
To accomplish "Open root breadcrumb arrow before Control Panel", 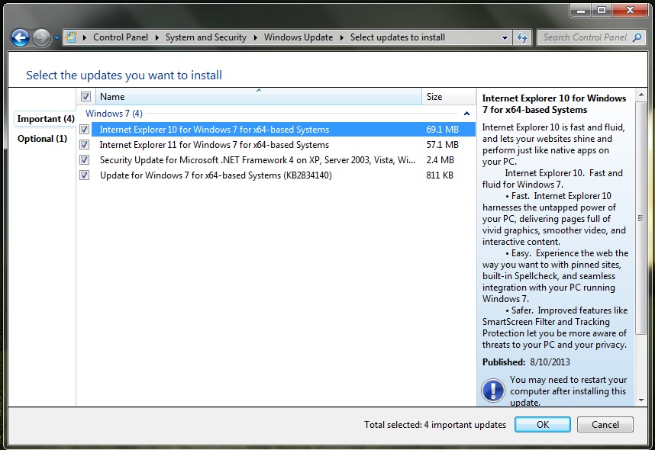I will pyautogui.click(x=85, y=37).
